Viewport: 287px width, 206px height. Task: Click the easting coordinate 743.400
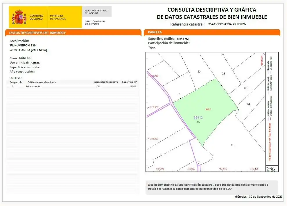[223, 169]
